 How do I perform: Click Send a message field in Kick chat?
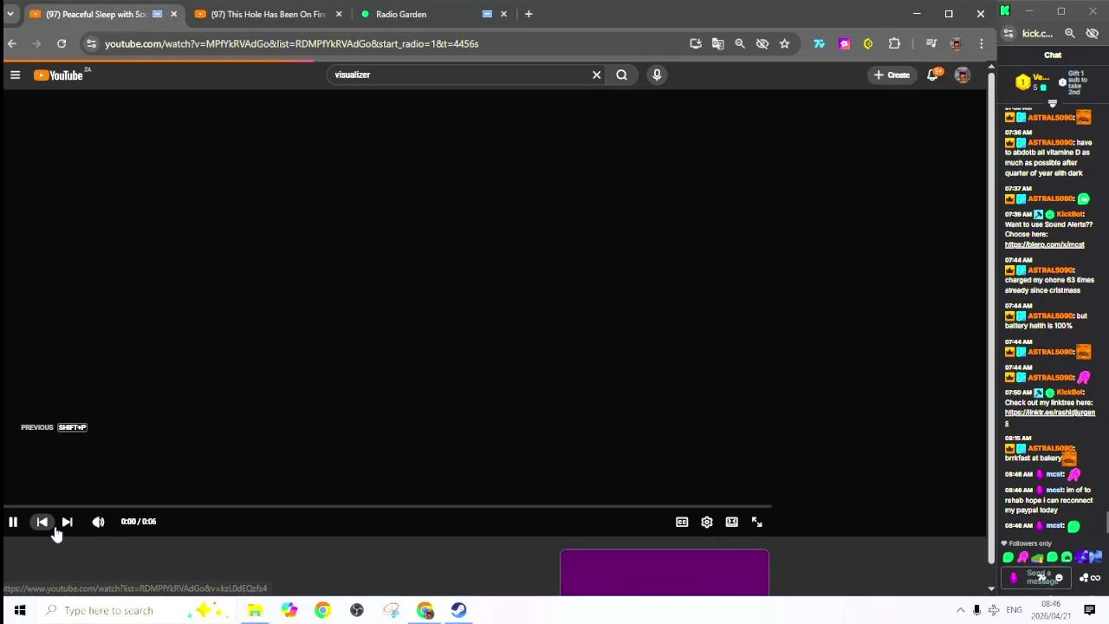tap(1038, 577)
